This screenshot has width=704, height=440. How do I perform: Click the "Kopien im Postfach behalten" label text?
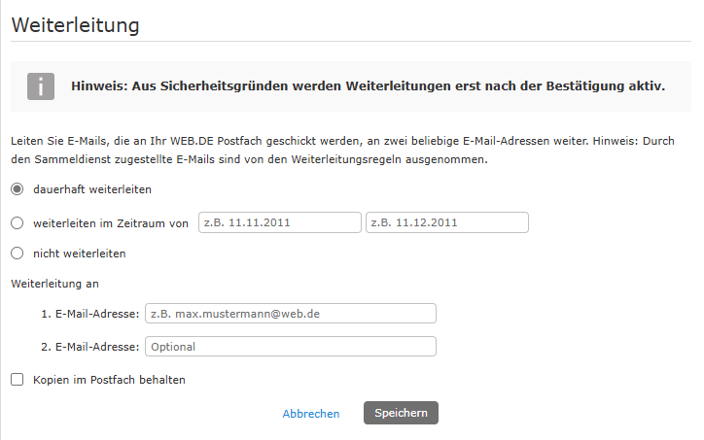[x=109, y=380]
